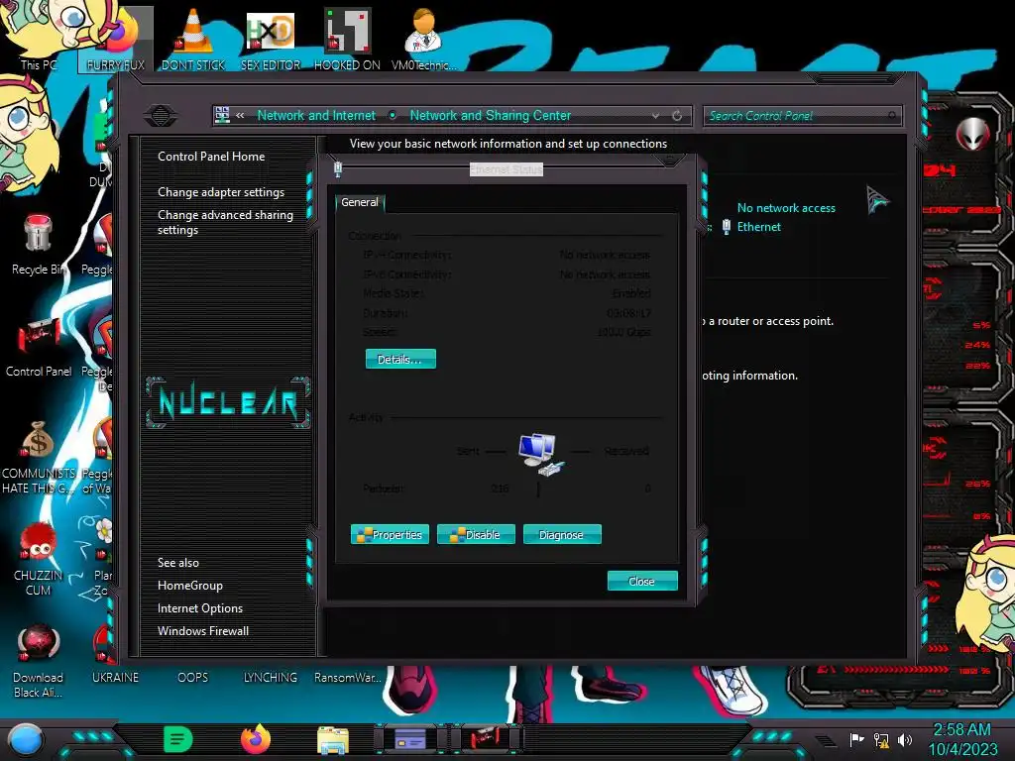Select the UKRAINE desktop item
This screenshot has height=761, width=1015.
coord(115,677)
